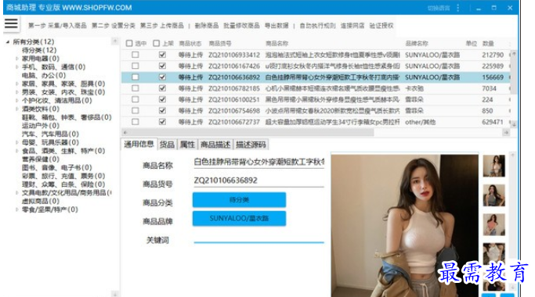The height and width of the screenshot is (297, 535).
Task: Click the 品牌名称 column header
Action: [x=417, y=43]
